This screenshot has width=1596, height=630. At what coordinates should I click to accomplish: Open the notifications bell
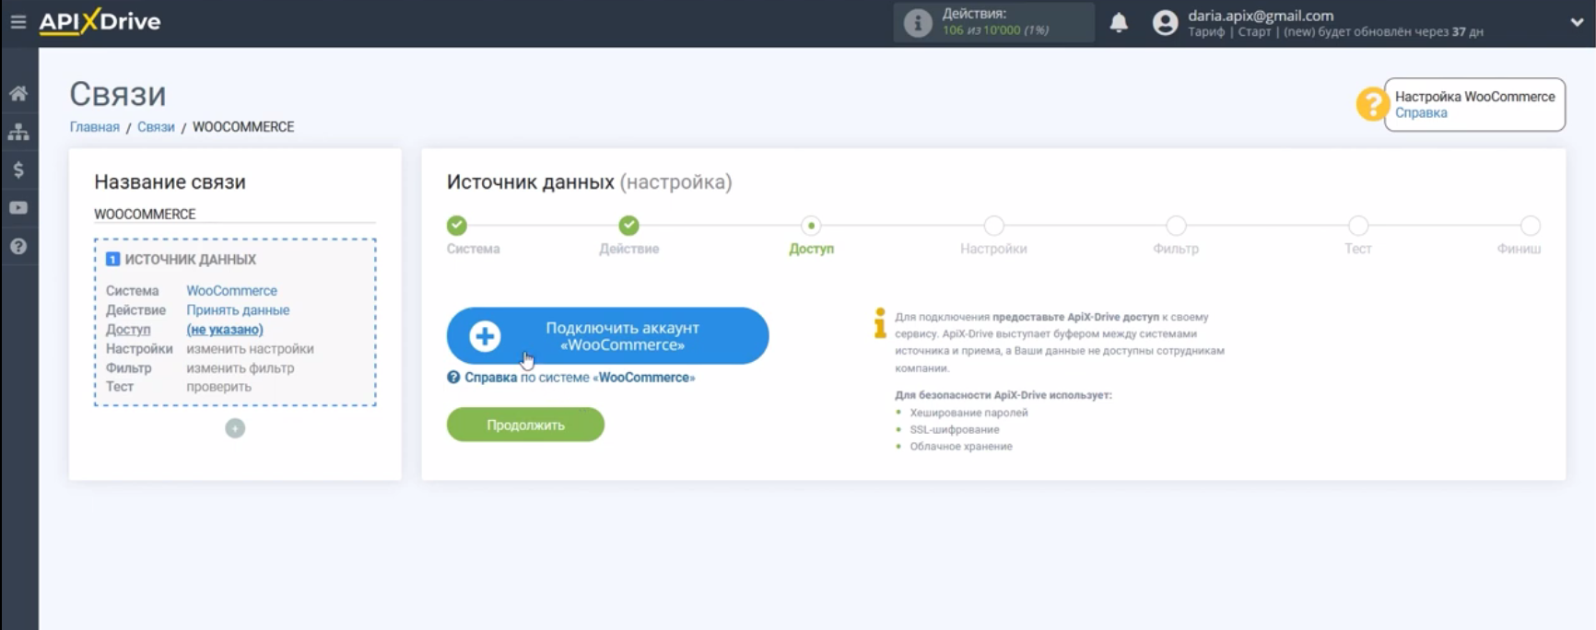(1119, 22)
